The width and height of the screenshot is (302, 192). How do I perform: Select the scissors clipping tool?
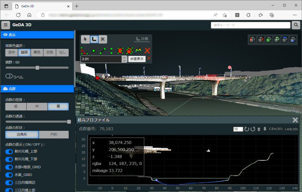(x=102, y=39)
